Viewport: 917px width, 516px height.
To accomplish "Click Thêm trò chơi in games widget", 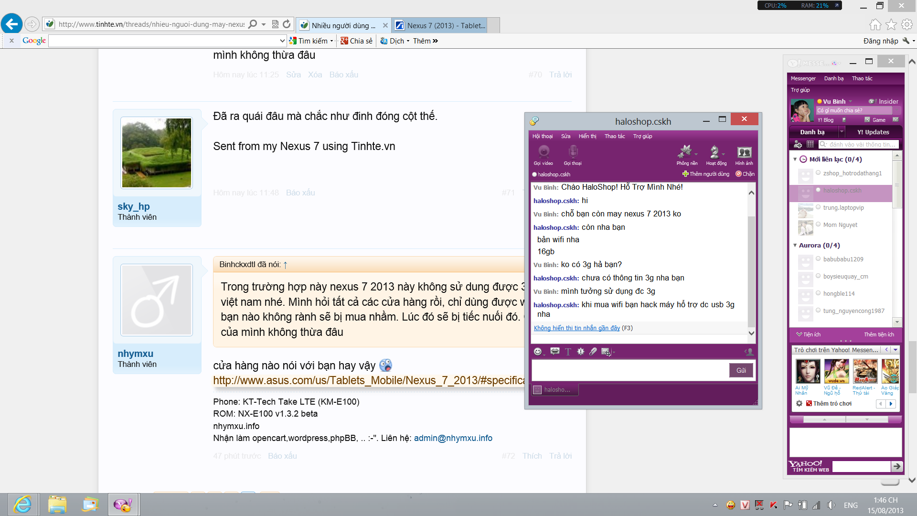I will 832,404.
